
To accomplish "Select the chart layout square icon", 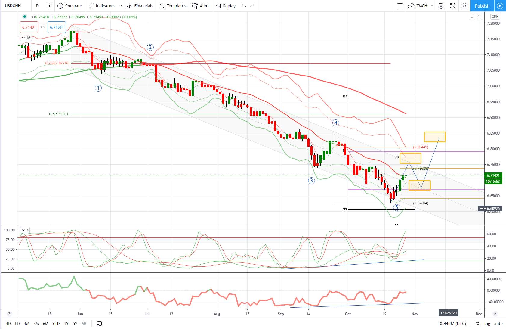I will pos(400,6).
